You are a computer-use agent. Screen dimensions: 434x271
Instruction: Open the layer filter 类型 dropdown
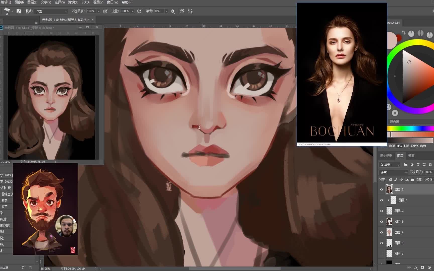(x=390, y=165)
